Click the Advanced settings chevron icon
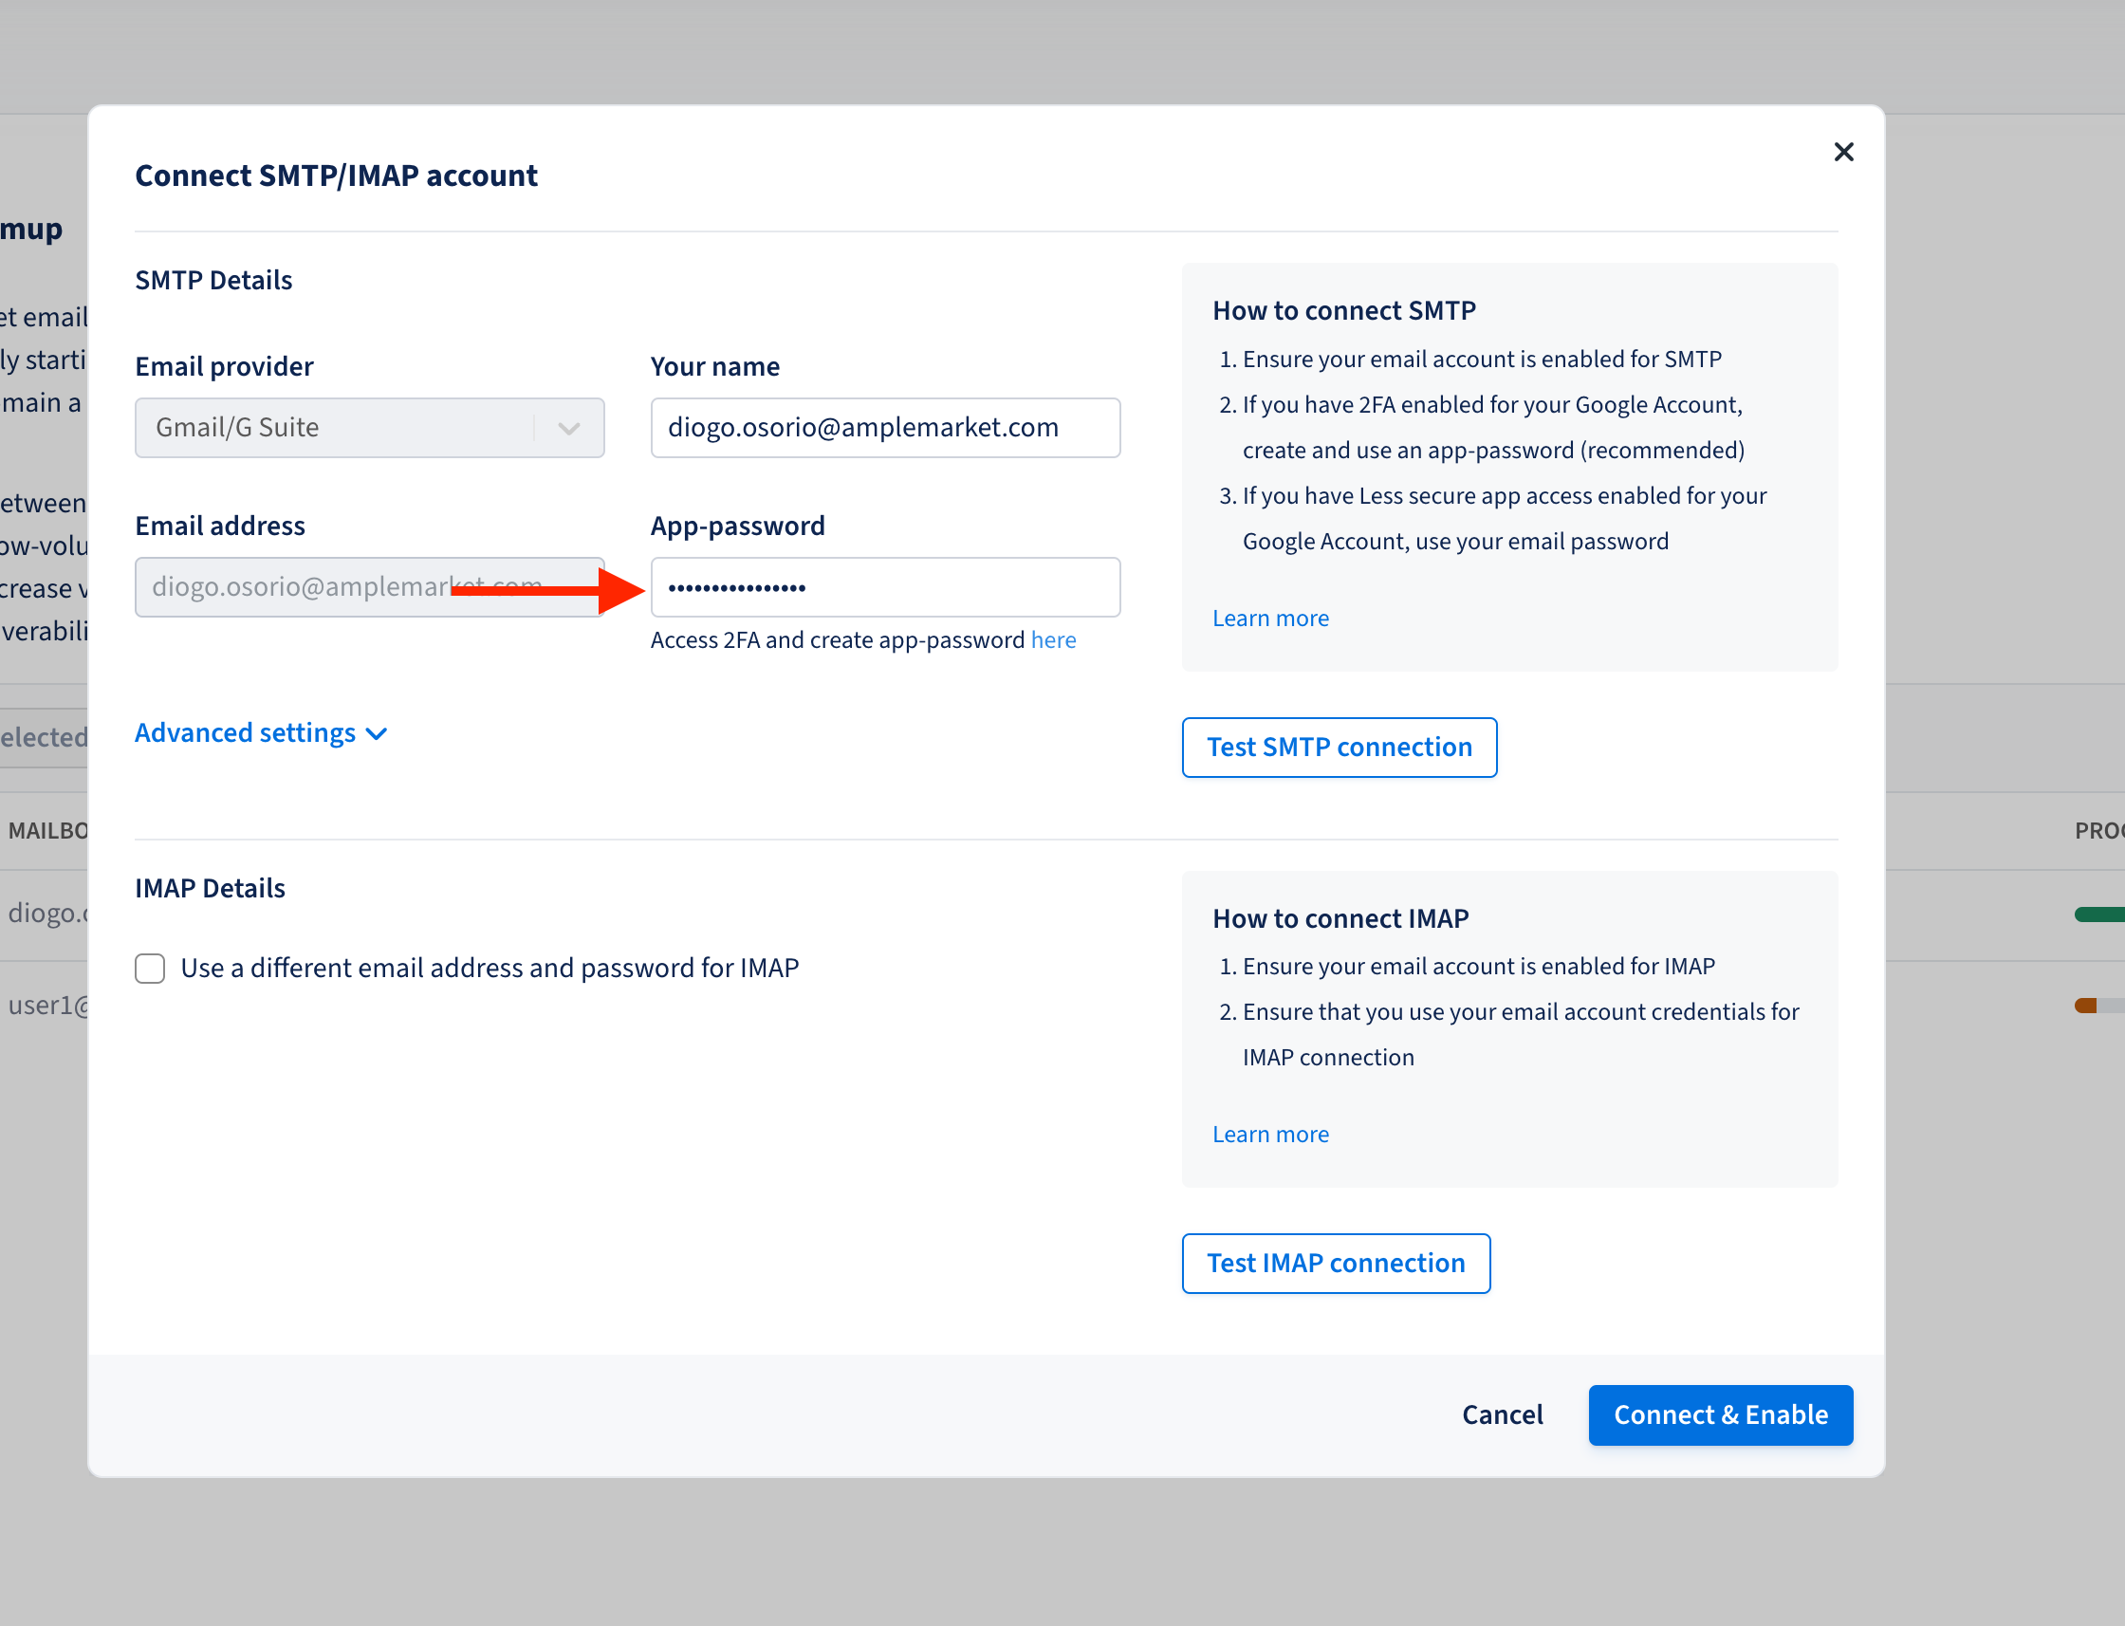Viewport: 2125px width, 1626px height. [x=378, y=733]
